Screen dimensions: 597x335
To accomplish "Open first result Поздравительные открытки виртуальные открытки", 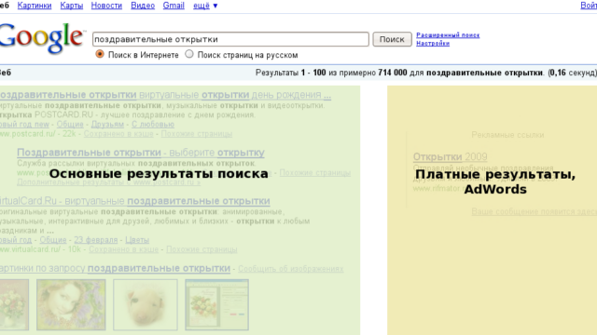I will coord(165,95).
